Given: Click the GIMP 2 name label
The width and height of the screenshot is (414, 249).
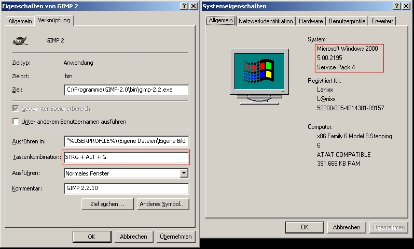Looking at the screenshot, I should point(55,40).
